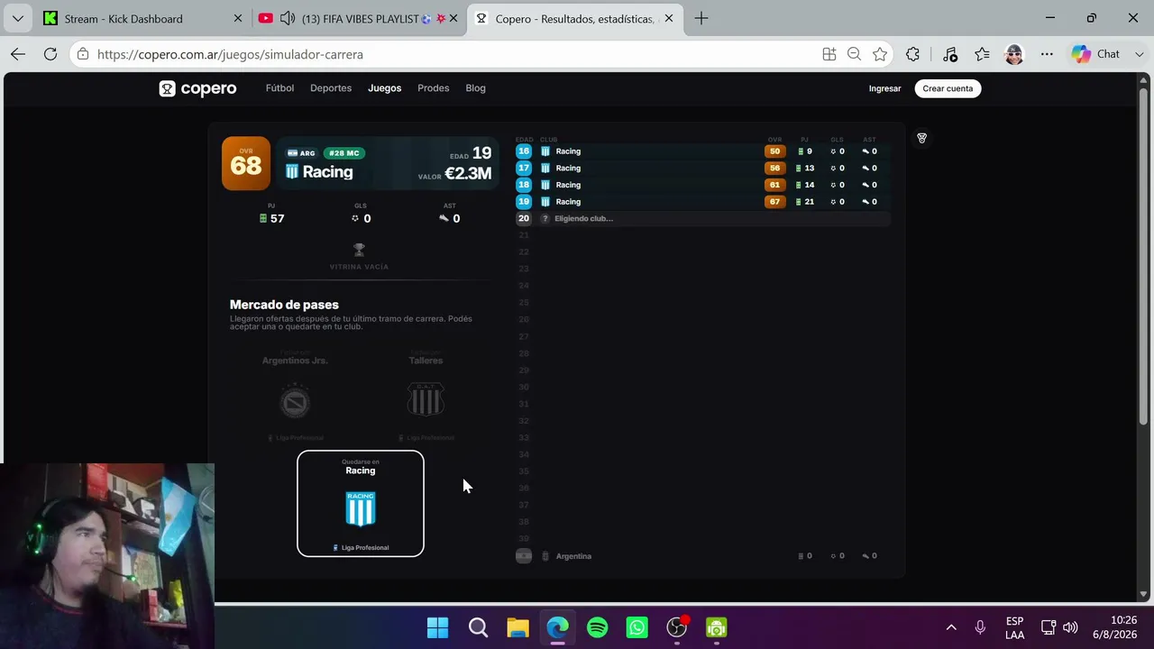Screen dimensions: 1154x649
Task: Close the Copero tab
Action: pos(668,18)
